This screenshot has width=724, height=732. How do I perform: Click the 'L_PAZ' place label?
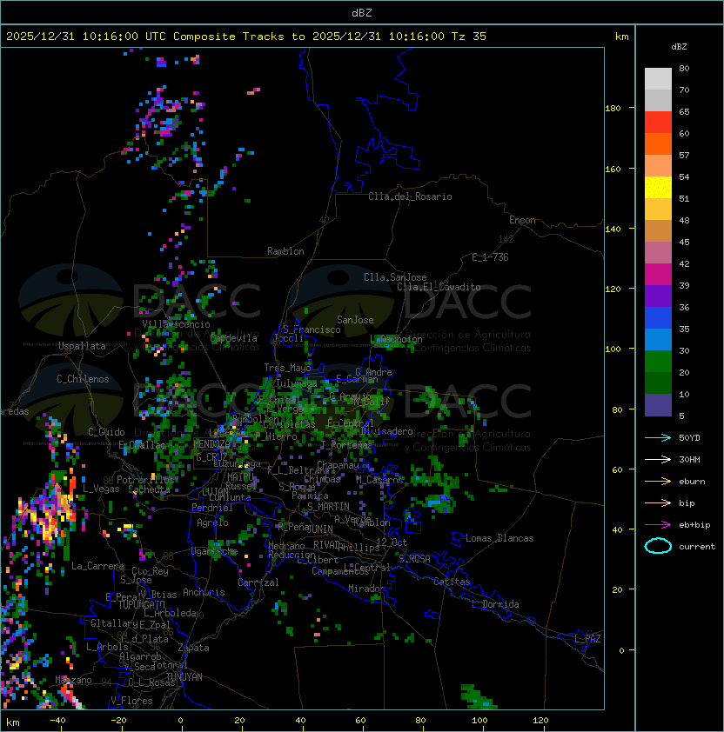[587, 639]
